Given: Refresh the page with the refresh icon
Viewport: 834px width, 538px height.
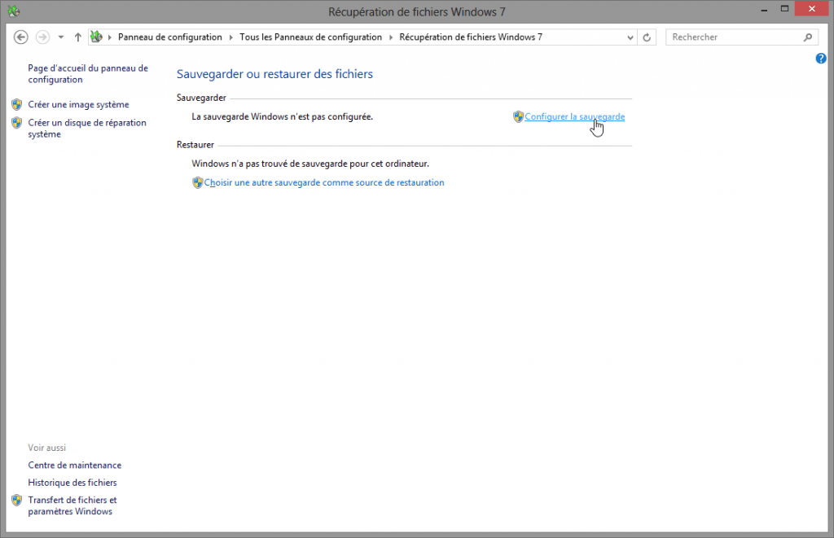Looking at the screenshot, I should pos(647,37).
